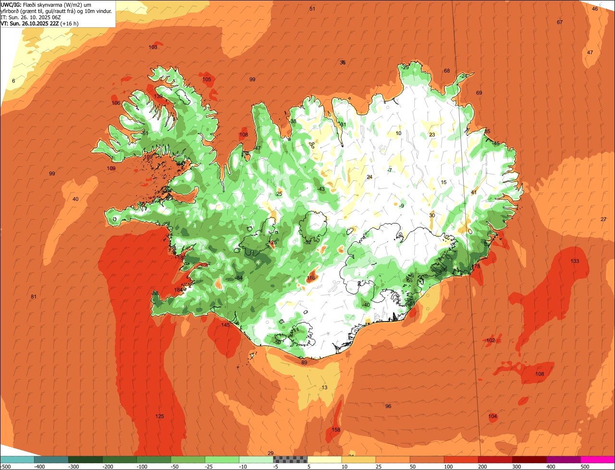
Task: Click the map value '13'
Action: (x=324, y=387)
